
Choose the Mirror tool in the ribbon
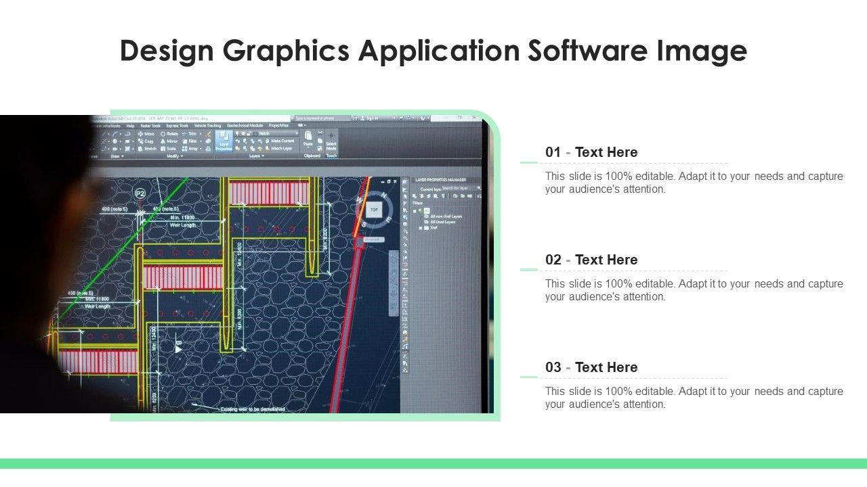[169, 141]
